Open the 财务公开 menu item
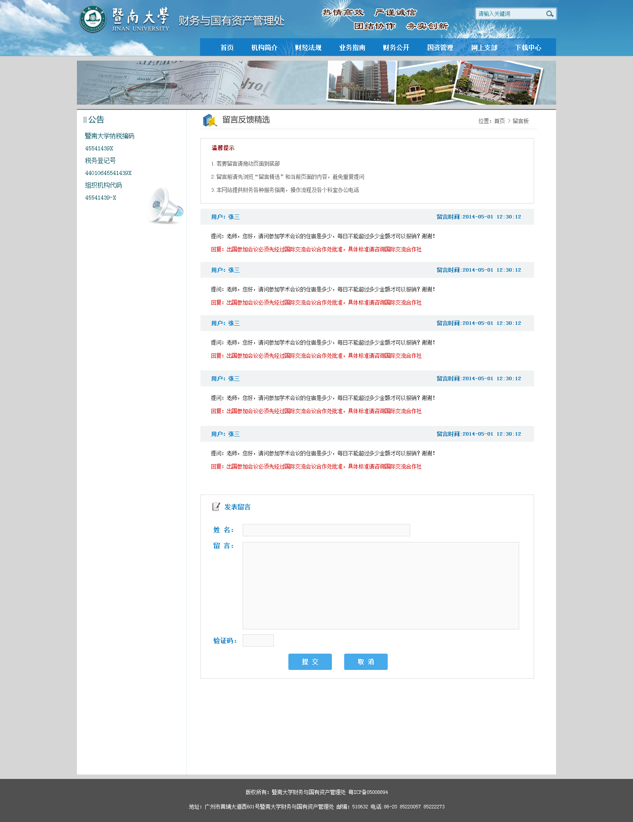 [x=396, y=47]
